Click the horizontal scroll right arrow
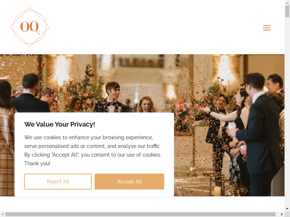Viewport: 290px width, 217px height. pyautogui.click(x=282, y=214)
